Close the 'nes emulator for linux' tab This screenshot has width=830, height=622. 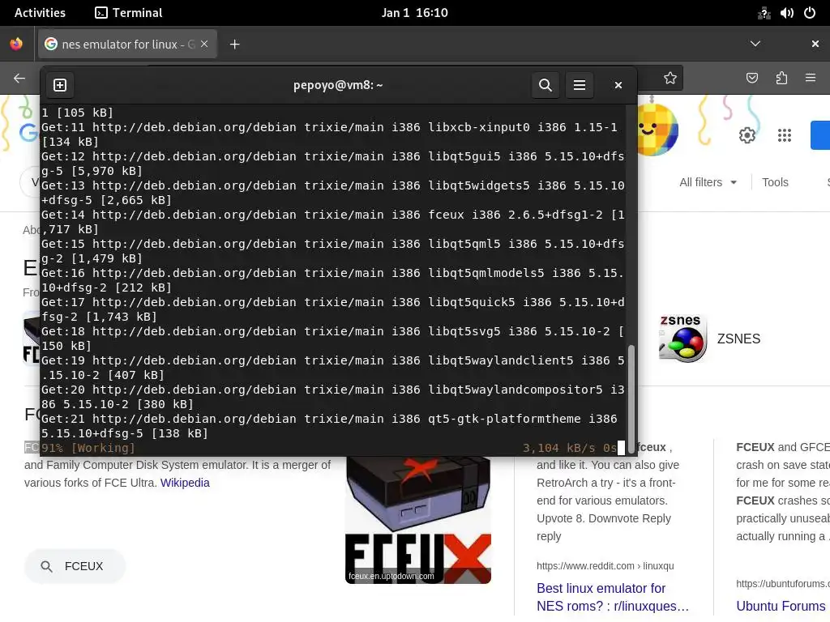204,44
